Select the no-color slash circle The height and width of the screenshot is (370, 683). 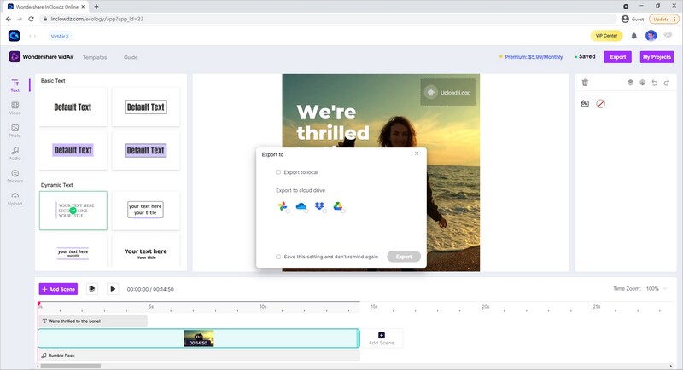pyautogui.click(x=600, y=103)
